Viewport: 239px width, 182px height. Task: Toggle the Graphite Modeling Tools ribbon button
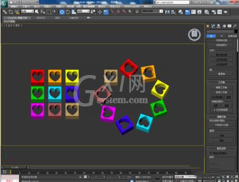pyautogui.click(x=187, y=12)
